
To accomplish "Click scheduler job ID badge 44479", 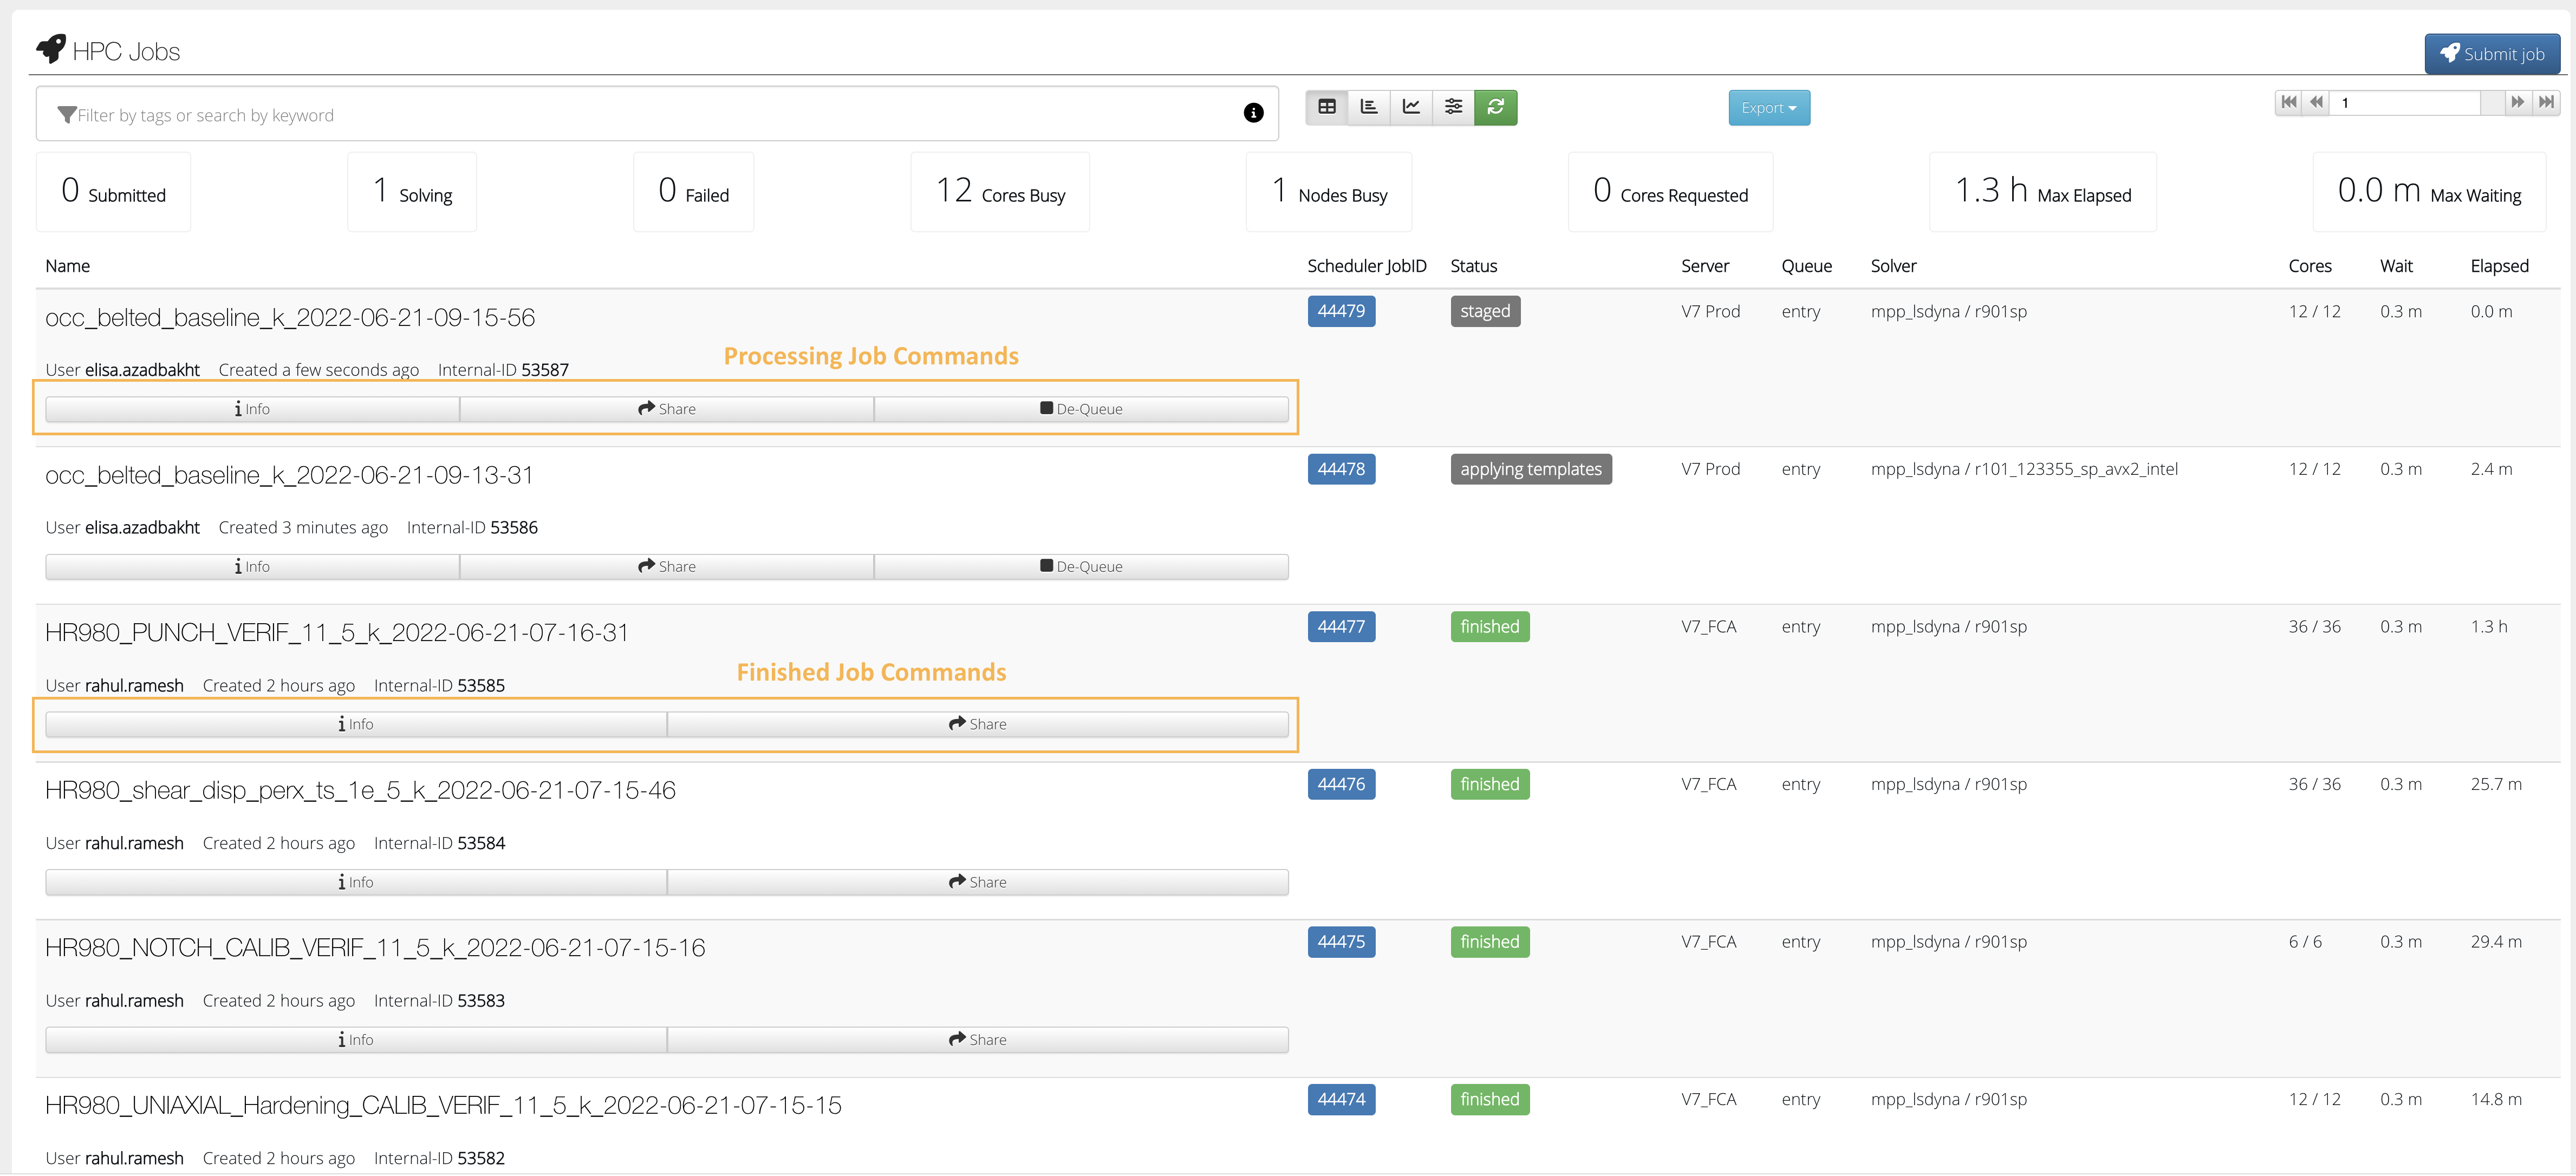I will tap(1341, 311).
